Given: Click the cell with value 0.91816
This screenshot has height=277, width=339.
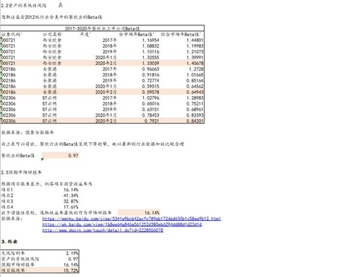Looking at the screenshot, I should tap(150, 75).
